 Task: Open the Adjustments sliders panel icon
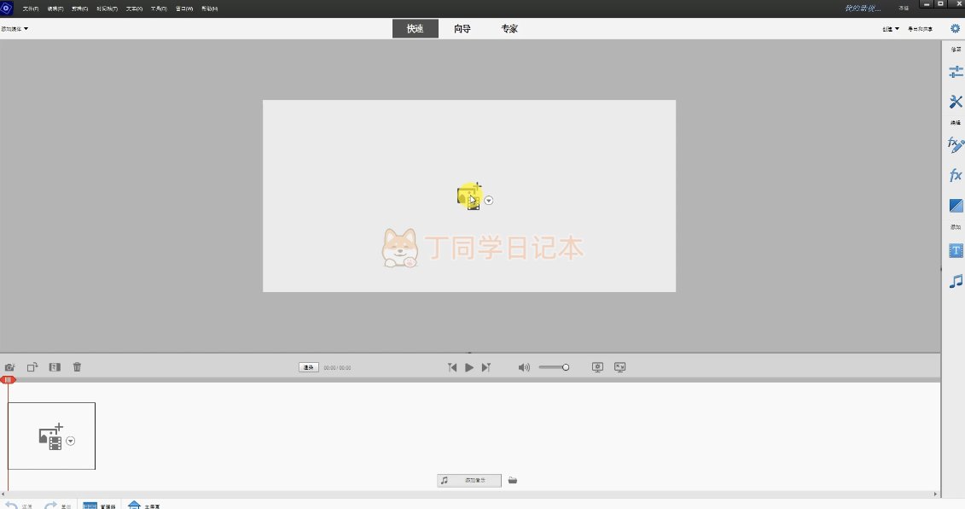[x=956, y=73]
